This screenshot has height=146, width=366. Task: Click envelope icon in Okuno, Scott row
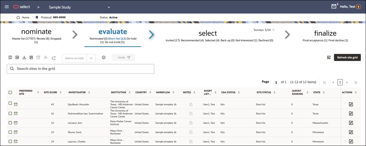[16, 132]
